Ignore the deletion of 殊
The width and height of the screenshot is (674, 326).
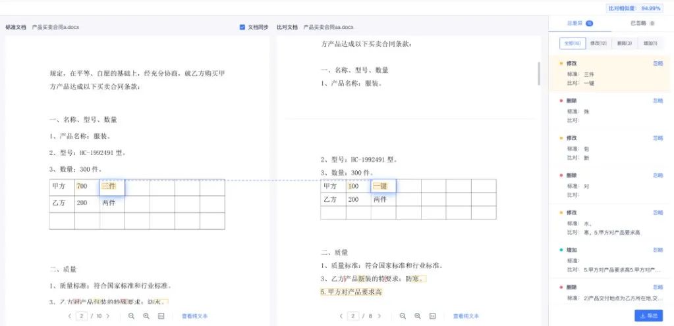point(658,101)
